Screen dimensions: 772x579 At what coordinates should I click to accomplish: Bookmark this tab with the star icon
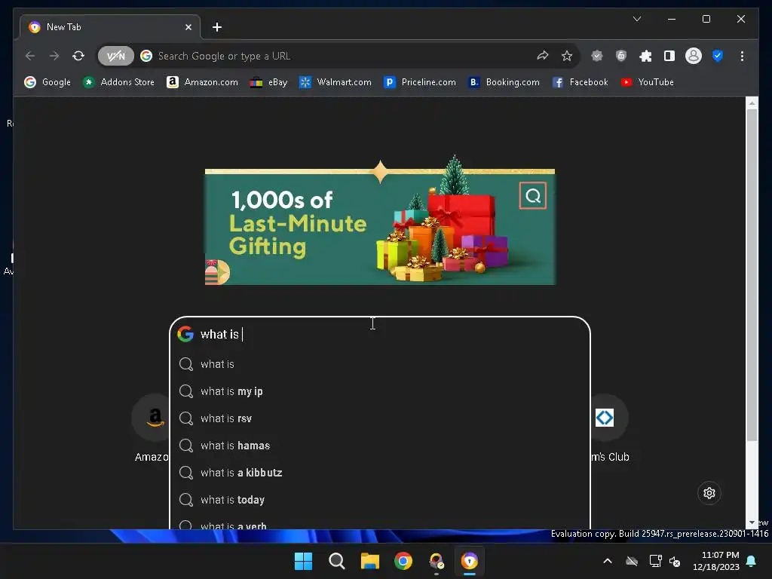point(567,56)
